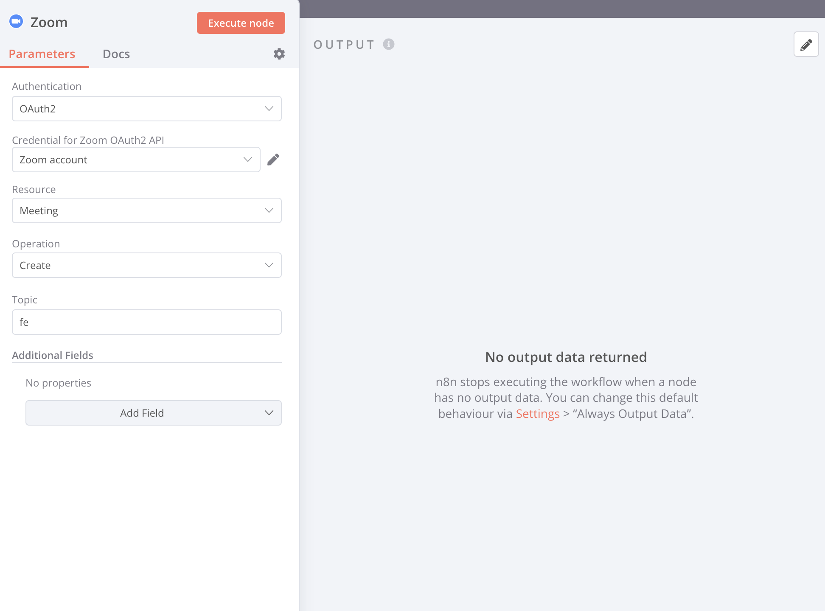The image size is (825, 611).
Task: Click the Topic field label
Action: (25, 300)
